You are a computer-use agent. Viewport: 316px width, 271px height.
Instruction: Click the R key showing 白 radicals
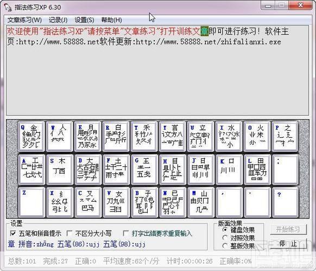(x=116, y=136)
